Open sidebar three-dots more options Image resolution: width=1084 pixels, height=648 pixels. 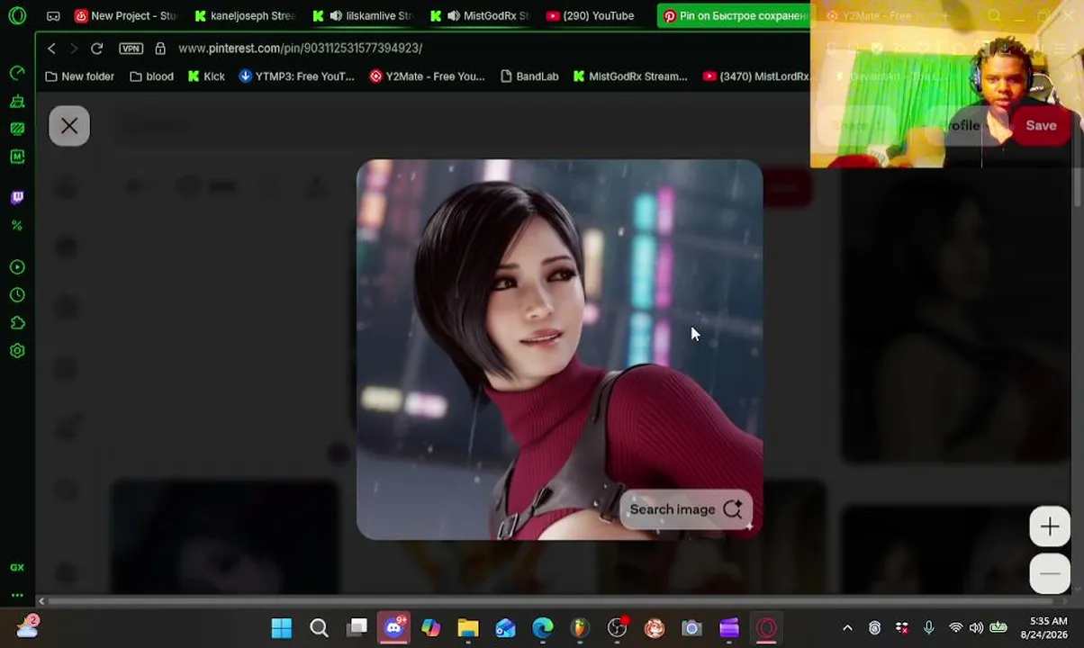[17, 595]
